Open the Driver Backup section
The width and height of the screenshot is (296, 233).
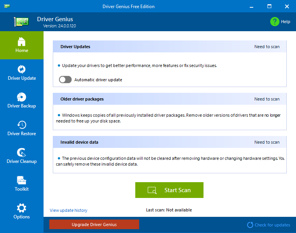click(x=22, y=101)
